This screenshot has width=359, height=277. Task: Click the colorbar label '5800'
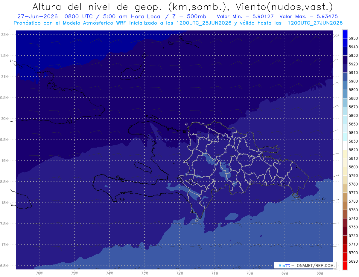[353, 167]
